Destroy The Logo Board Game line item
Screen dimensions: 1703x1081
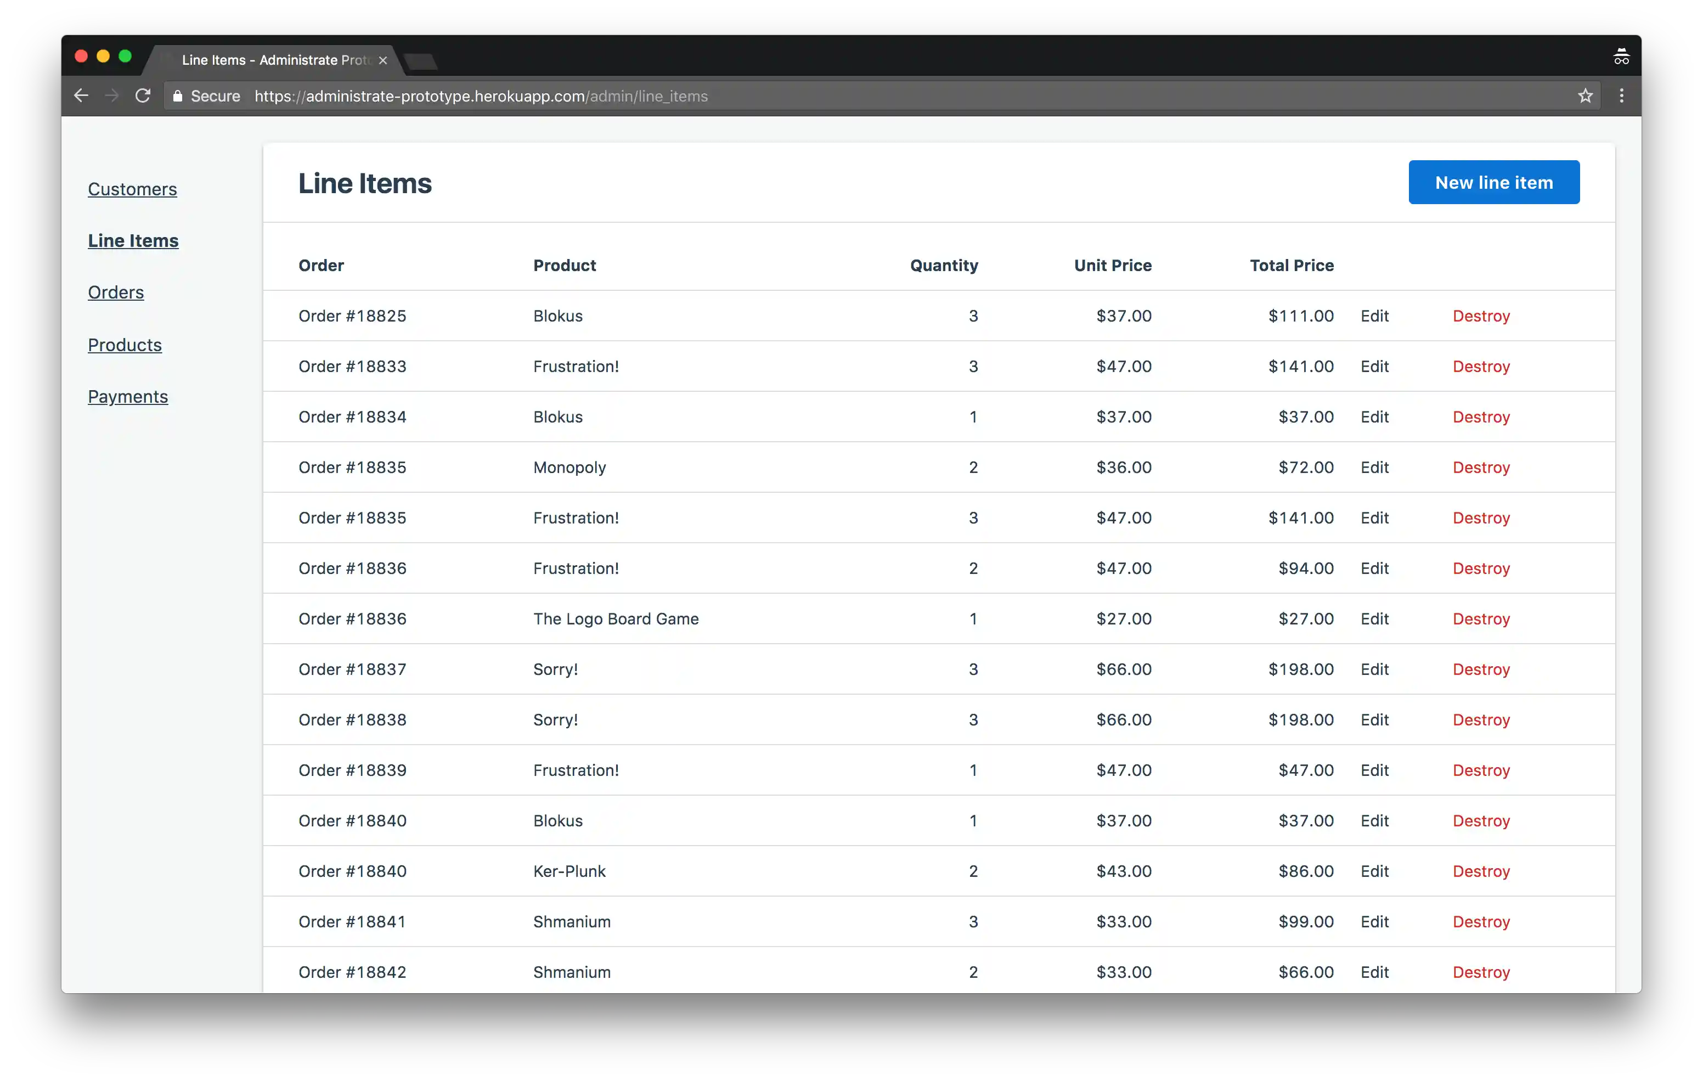coord(1481,618)
